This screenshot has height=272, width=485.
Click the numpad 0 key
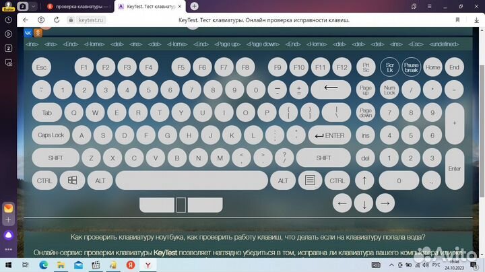pos(399,180)
